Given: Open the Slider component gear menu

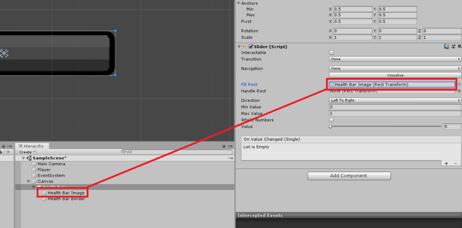Looking at the screenshot, I should tap(459, 46).
